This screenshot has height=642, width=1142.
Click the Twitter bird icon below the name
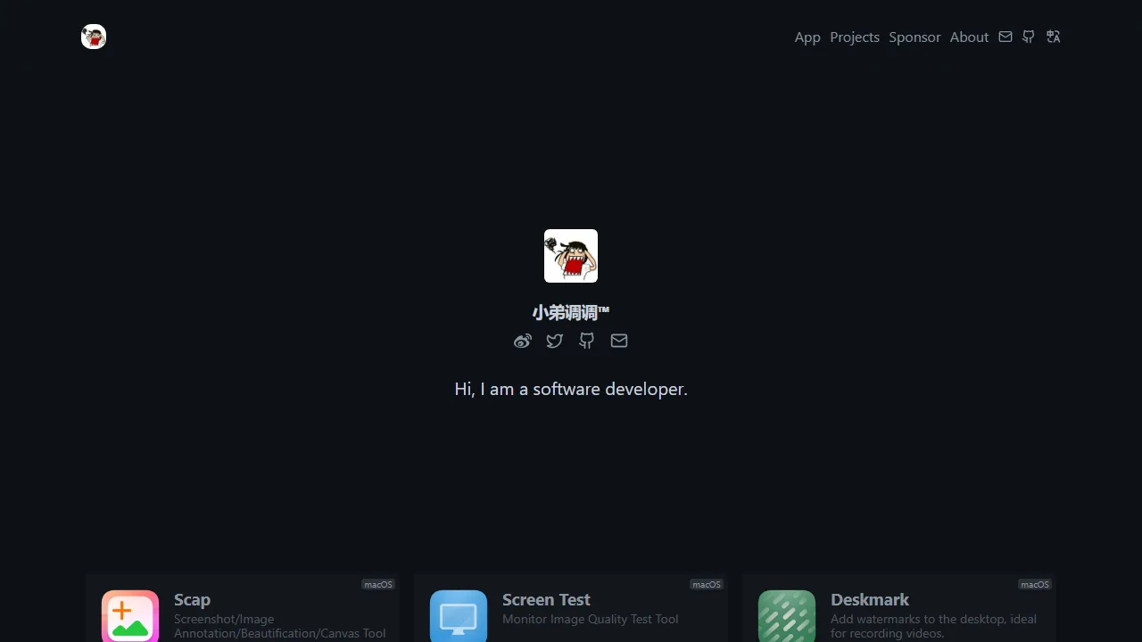[x=555, y=341]
